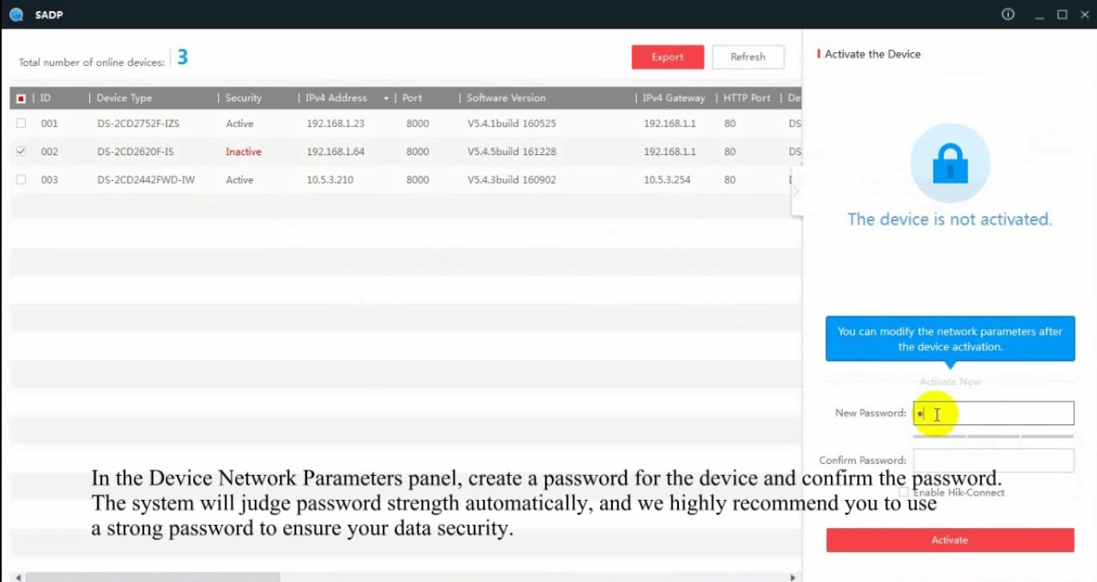Click the Security column header
This screenshot has height=582, width=1097.
click(x=244, y=98)
